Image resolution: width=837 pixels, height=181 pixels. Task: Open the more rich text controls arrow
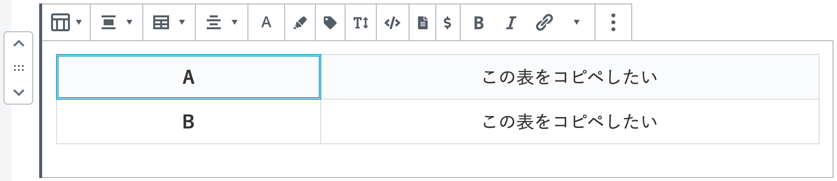point(576,22)
